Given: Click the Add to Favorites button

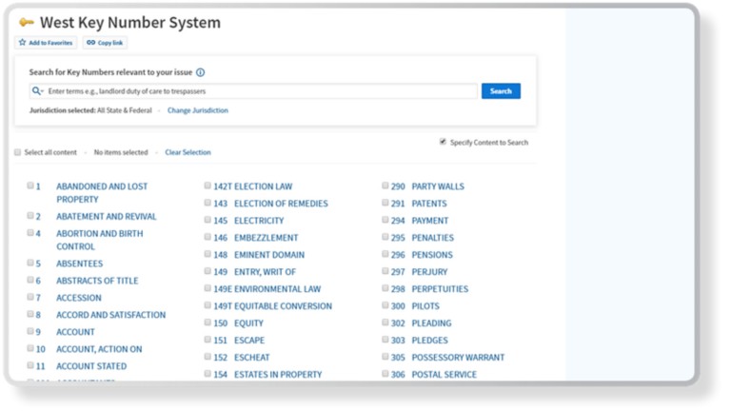Looking at the screenshot, I should (46, 43).
